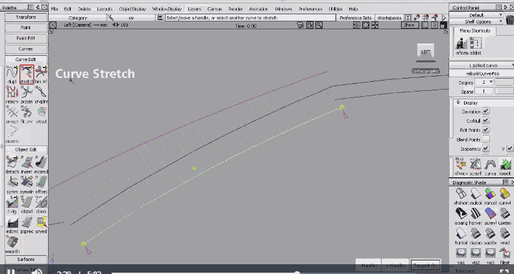Click the Category selection button
Image resolution: width=514 pixels, height=274 pixels.
click(x=78, y=18)
